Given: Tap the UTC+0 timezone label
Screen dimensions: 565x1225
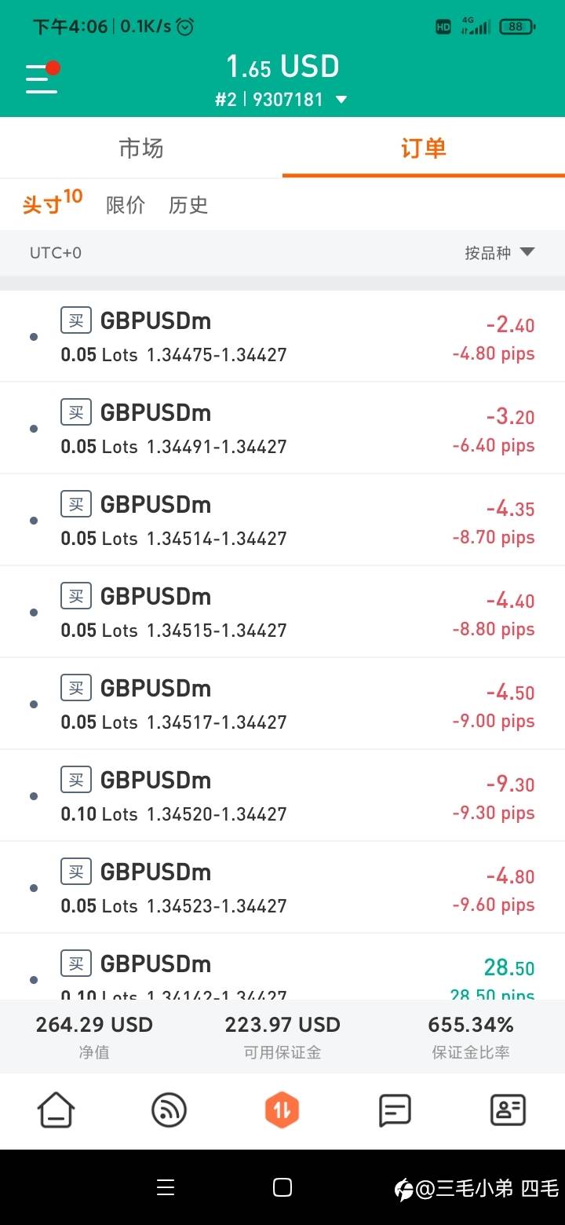Looking at the screenshot, I should coord(56,253).
